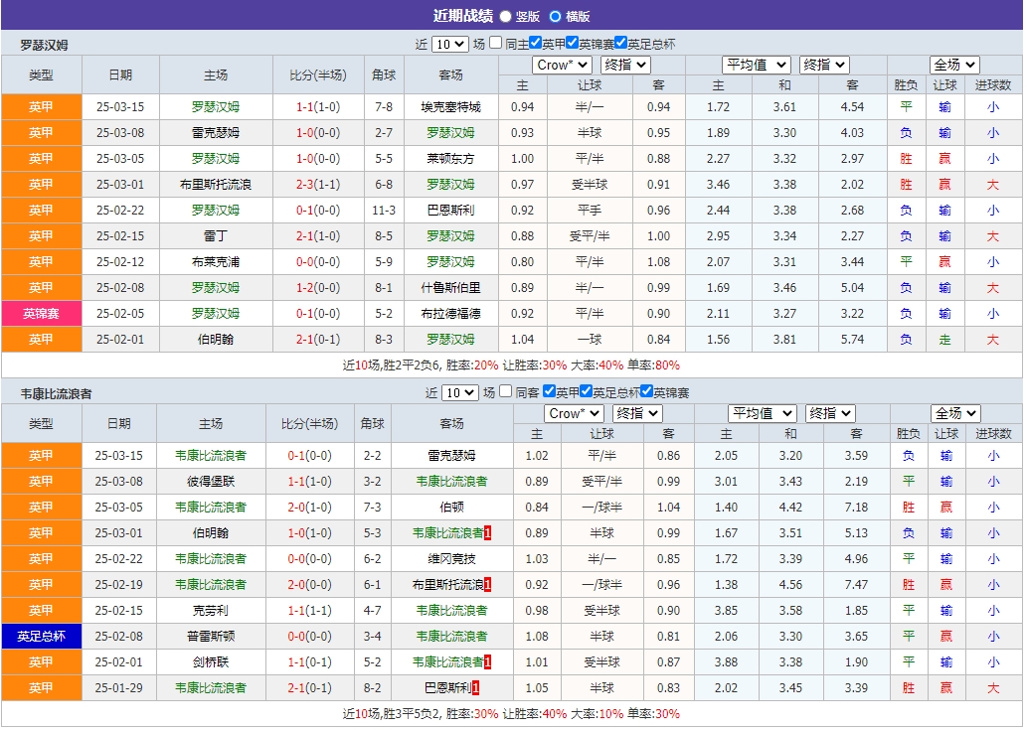Open the 埃克塞特城 away team link

click(450, 106)
